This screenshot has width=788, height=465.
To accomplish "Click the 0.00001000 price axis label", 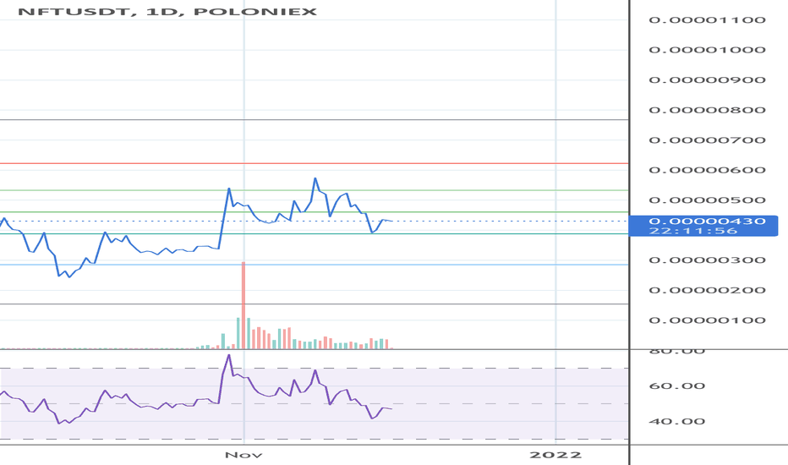I will [x=707, y=50].
